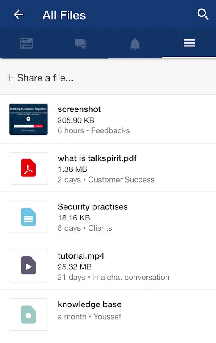Open what is talkspirit.pdf
Viewport: 216px width, 343px height.
[x=97, y=158]
